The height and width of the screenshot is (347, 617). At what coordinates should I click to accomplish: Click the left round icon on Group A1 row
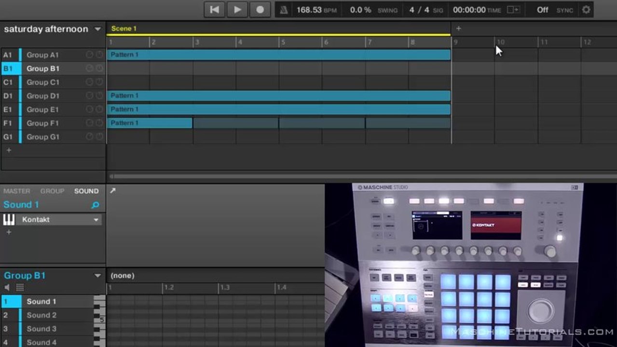(89, 55)
